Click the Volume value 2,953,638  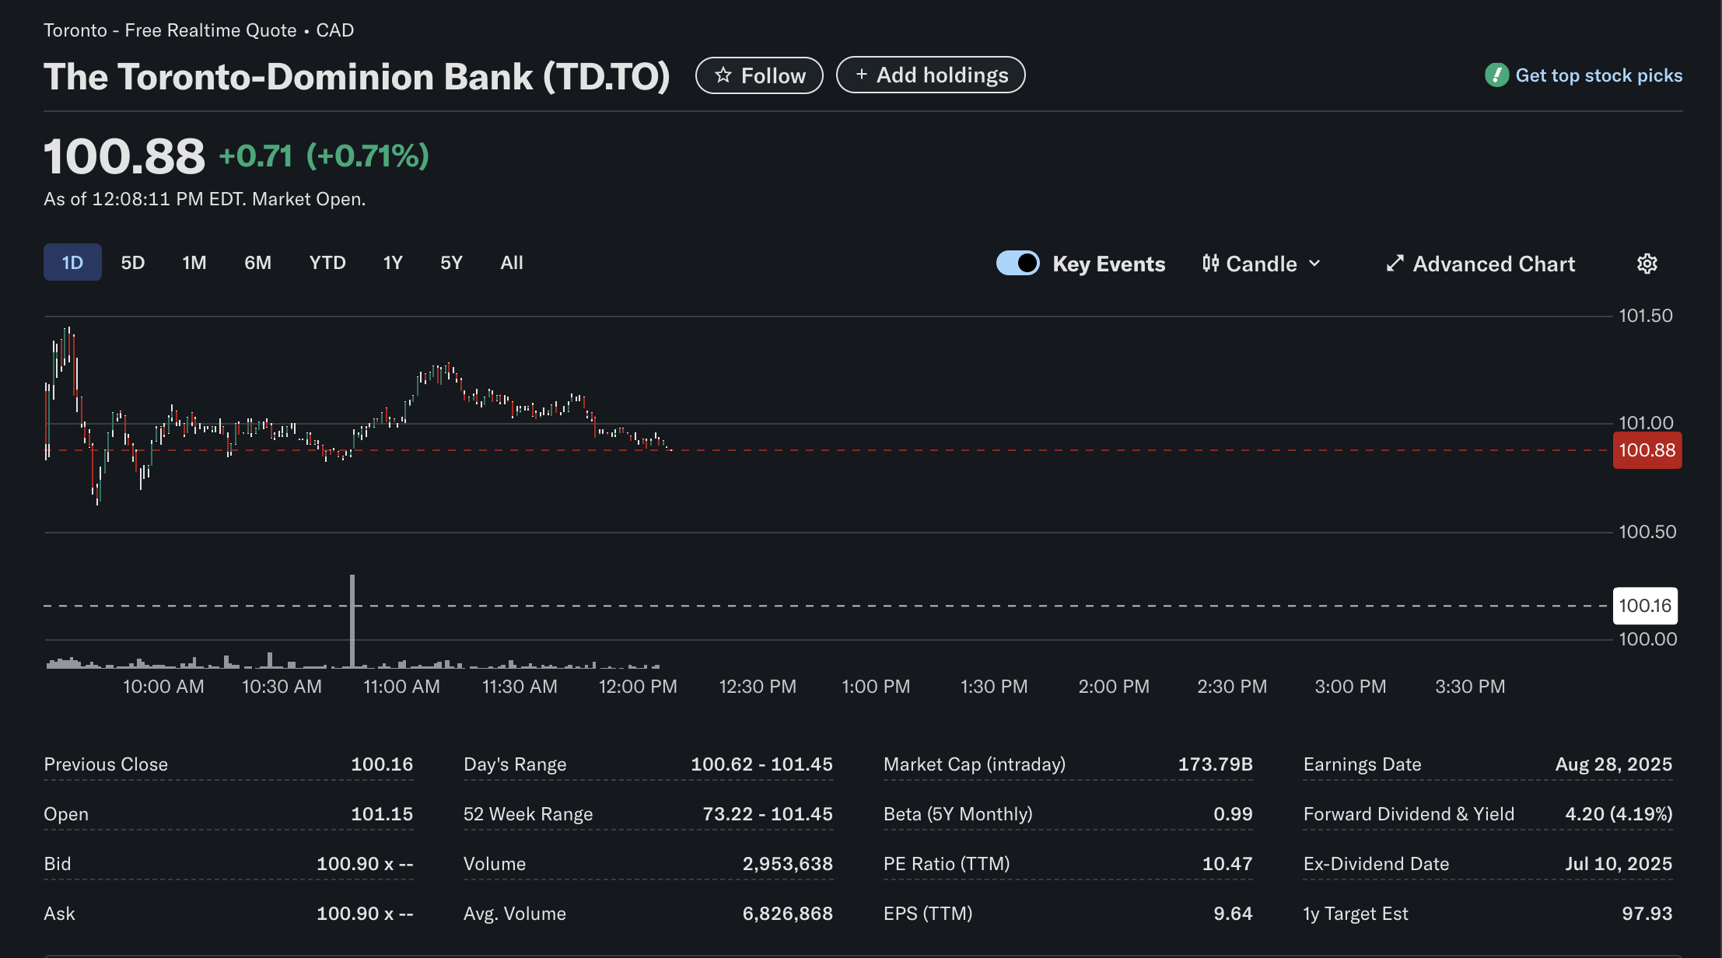point(788,864)
